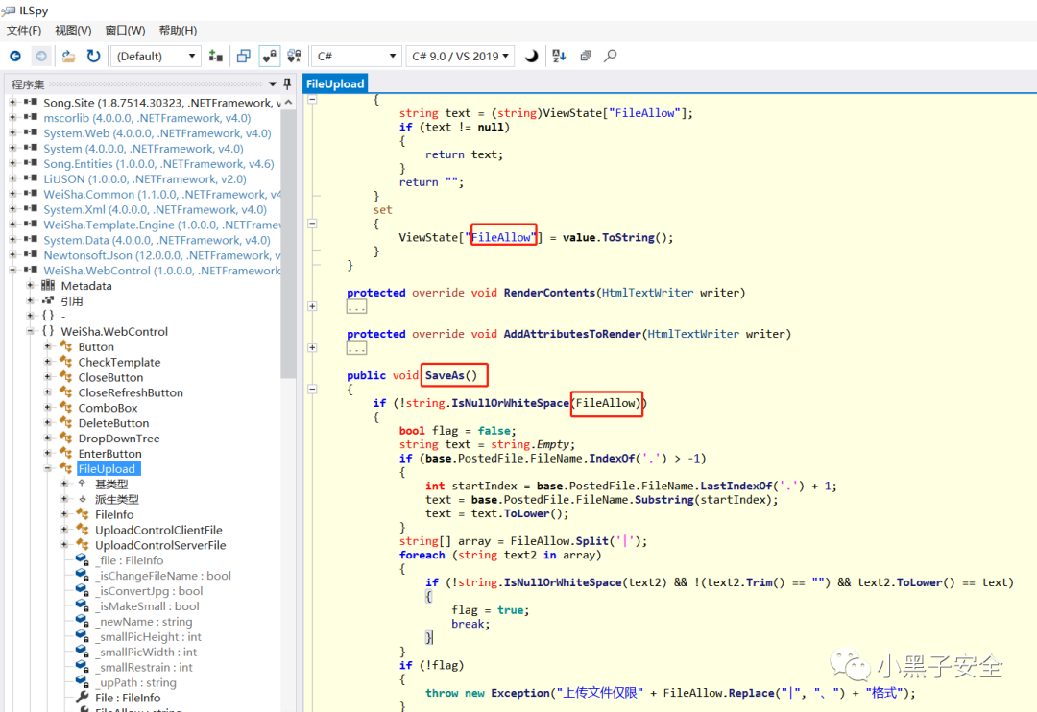Expand folded RenderContents method body
Screen dimensions: 1037x712
coord(312,306)
